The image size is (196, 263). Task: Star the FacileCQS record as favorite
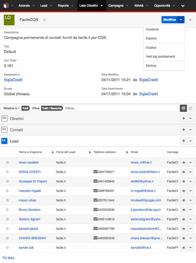pos(44,20)
